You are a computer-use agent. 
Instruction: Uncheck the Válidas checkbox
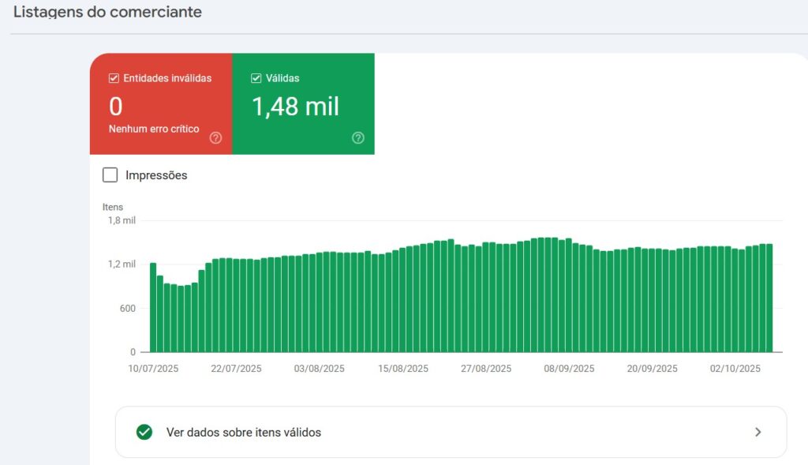[256, 78]
